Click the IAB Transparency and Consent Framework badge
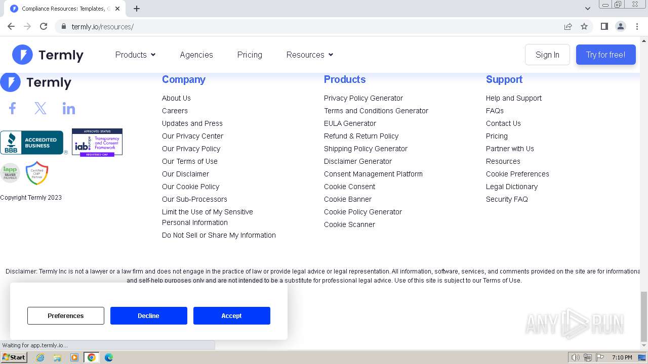 click(x=97, y=142)
